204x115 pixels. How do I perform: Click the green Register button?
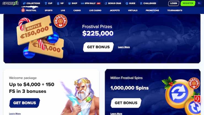click(188, 3)
